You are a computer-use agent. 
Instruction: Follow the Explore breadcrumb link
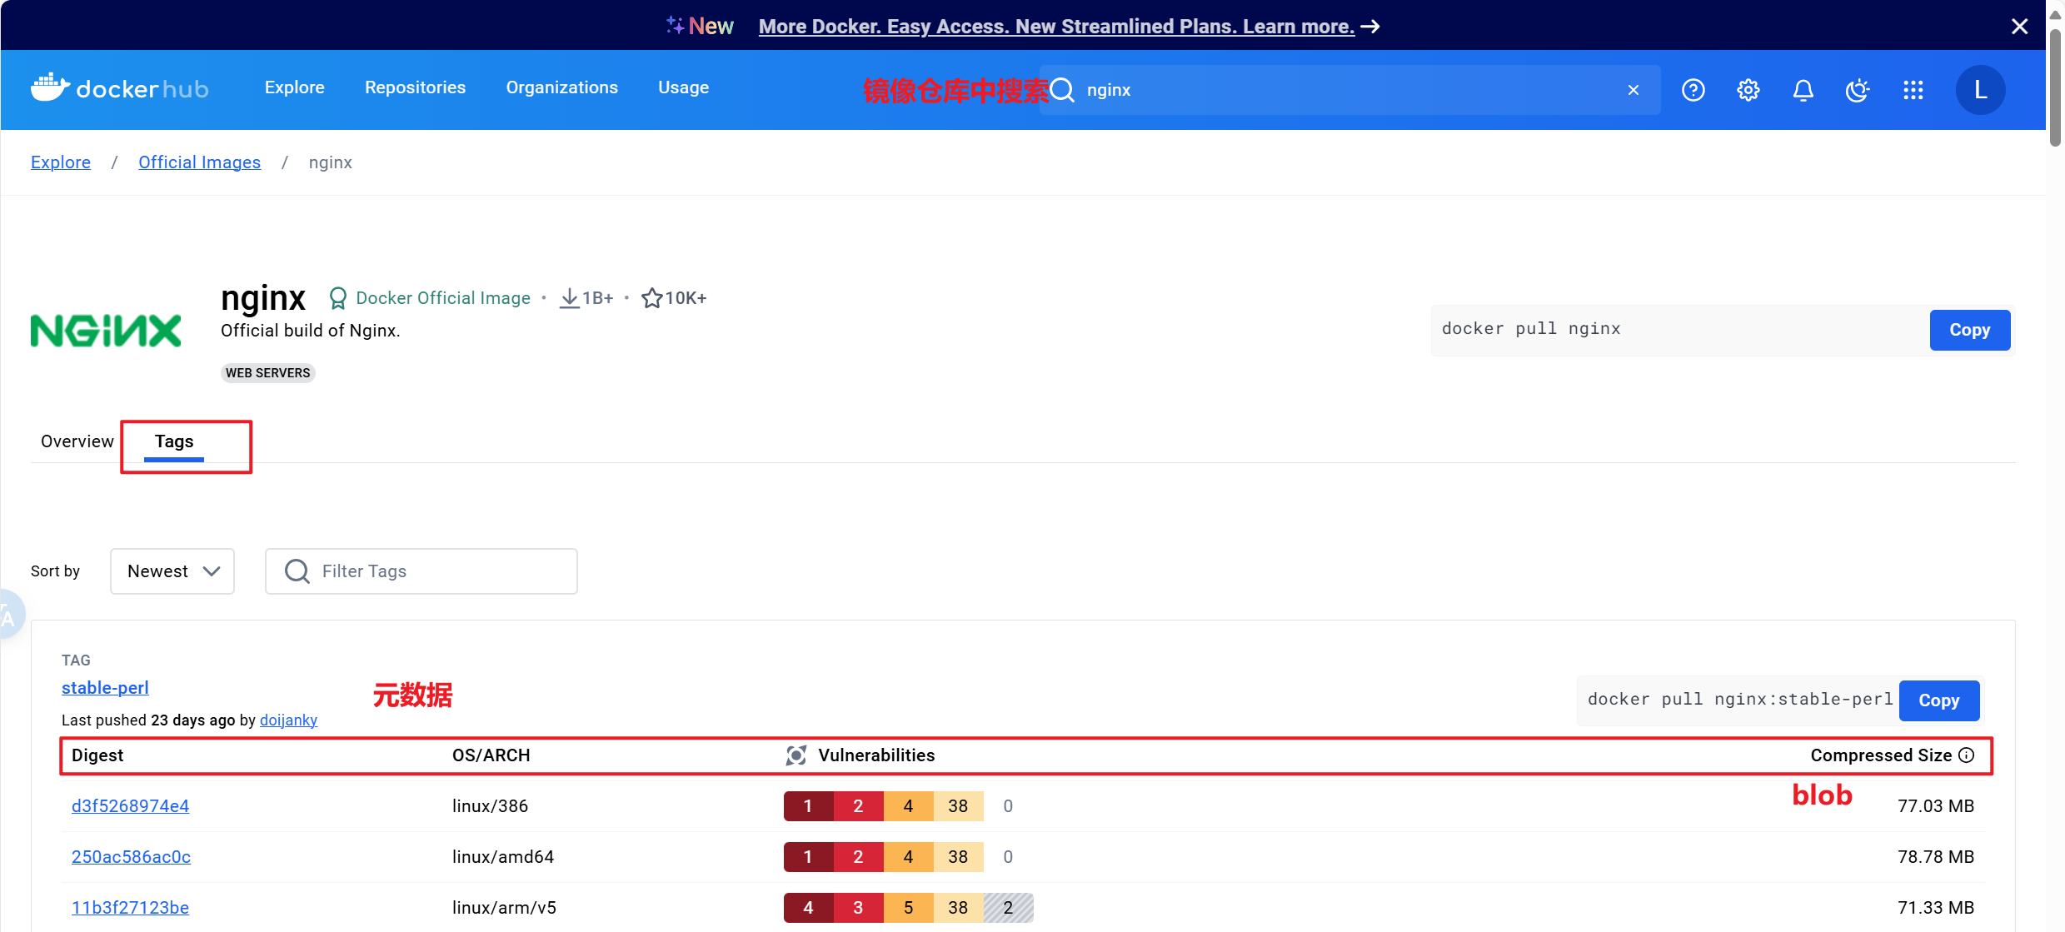point(61,162)
